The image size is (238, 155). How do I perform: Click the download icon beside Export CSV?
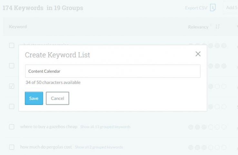(x=213, y=8)
